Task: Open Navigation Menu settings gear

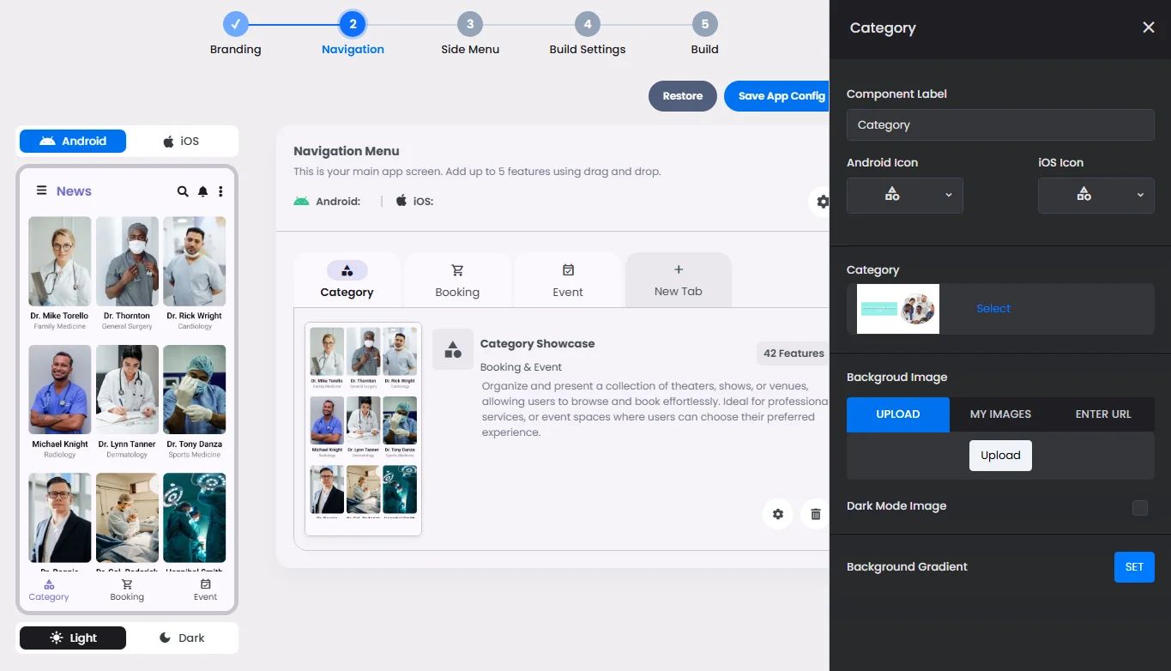Action: click(822, 202)
